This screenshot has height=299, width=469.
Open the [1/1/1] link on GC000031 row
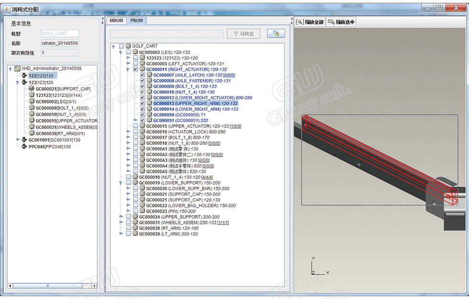(x=223, y=222)
